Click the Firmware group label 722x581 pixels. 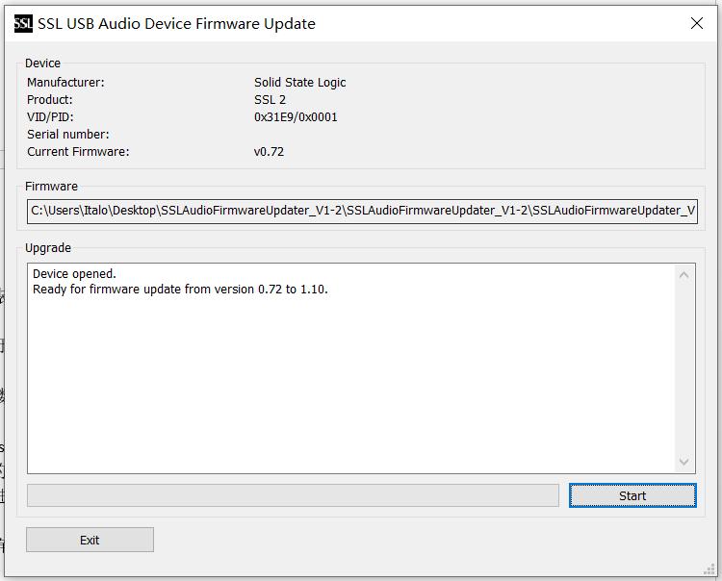(x=52, y=187)
